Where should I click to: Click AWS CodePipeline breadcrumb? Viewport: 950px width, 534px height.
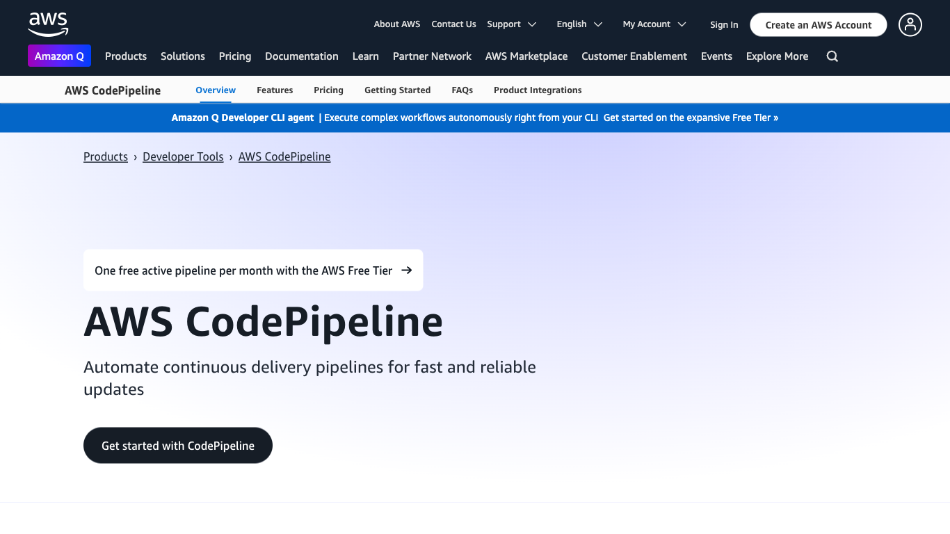[284, 157]
